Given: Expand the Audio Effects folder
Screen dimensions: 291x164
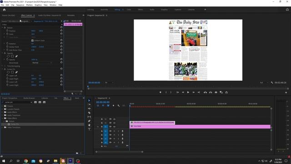Looking at the screenshot, I should (2, 112).
